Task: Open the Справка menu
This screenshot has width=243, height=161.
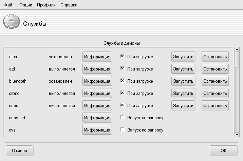Action: (69, 5)
